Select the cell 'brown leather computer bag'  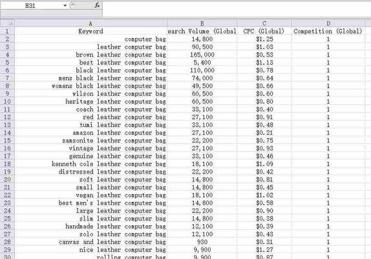(90, 54)
